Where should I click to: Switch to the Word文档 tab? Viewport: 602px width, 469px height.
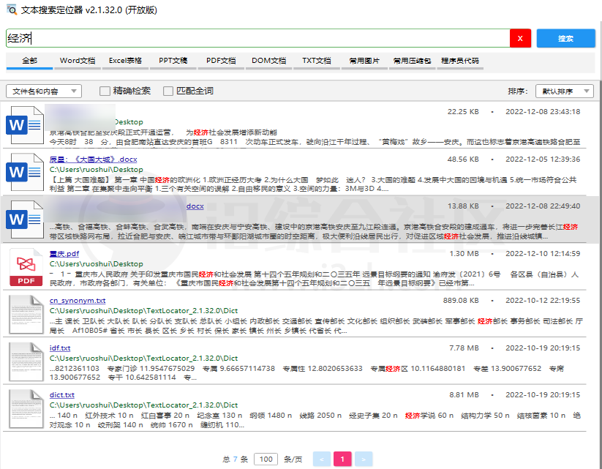click(x=78, y=61)
